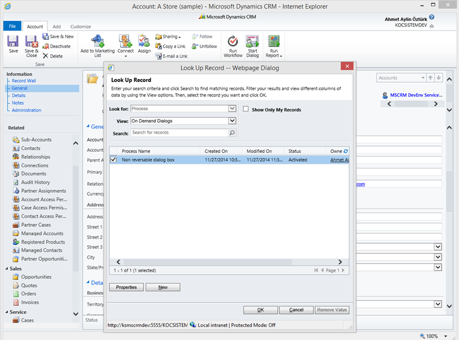Collapse the Sales navigation section
Image resolution: width=459 pixels, height=340 pixels.
[7, 268]
